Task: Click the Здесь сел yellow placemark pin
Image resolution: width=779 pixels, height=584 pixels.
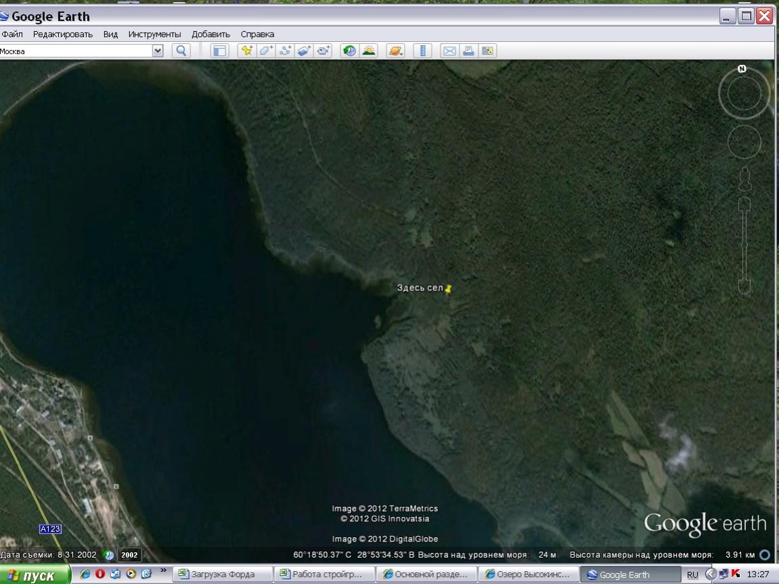Action: click(448, 289)
